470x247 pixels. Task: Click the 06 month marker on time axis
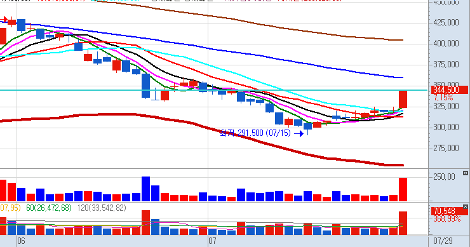22,241
